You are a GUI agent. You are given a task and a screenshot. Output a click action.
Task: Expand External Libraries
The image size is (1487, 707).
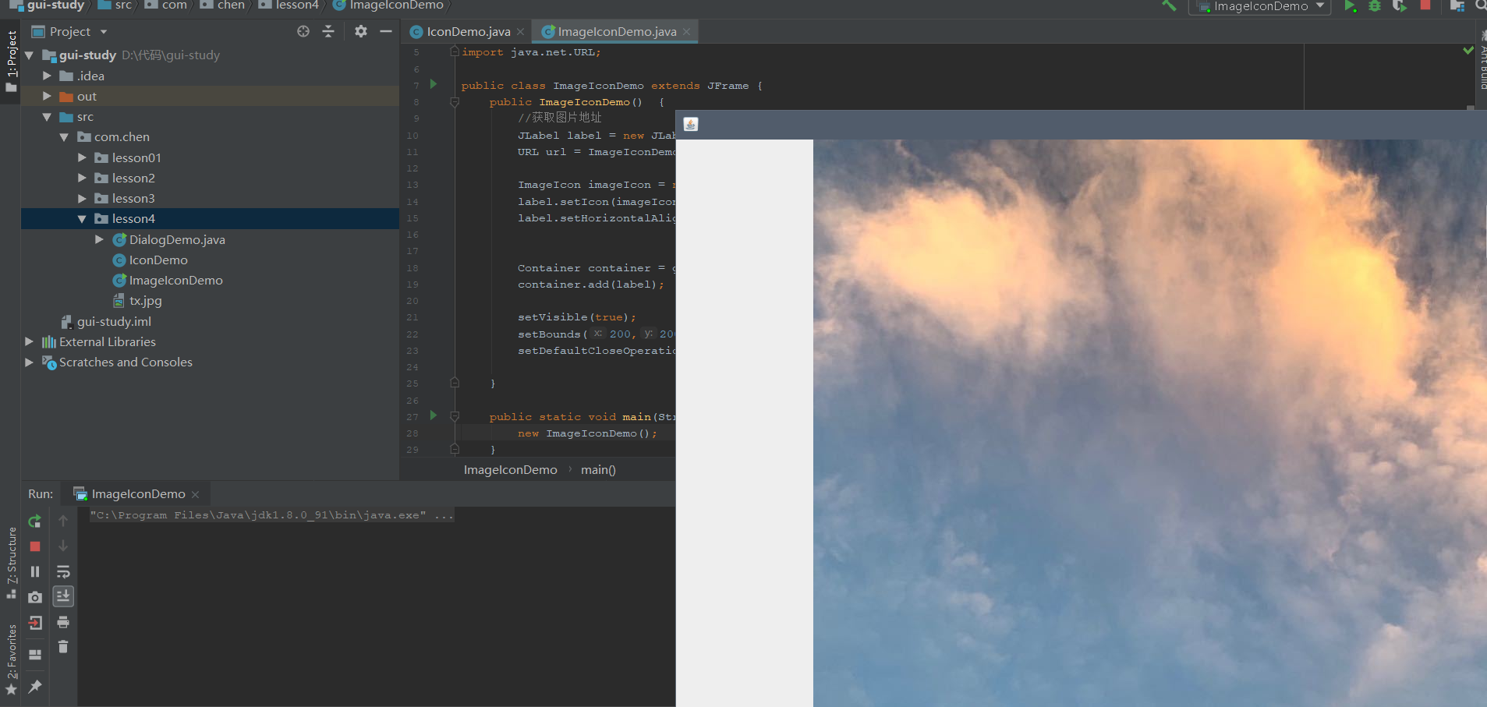[x=29, y=341]
